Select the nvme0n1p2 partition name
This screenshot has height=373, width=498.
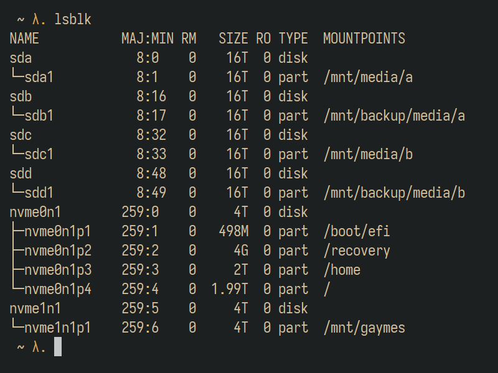[x=58, y=251]
